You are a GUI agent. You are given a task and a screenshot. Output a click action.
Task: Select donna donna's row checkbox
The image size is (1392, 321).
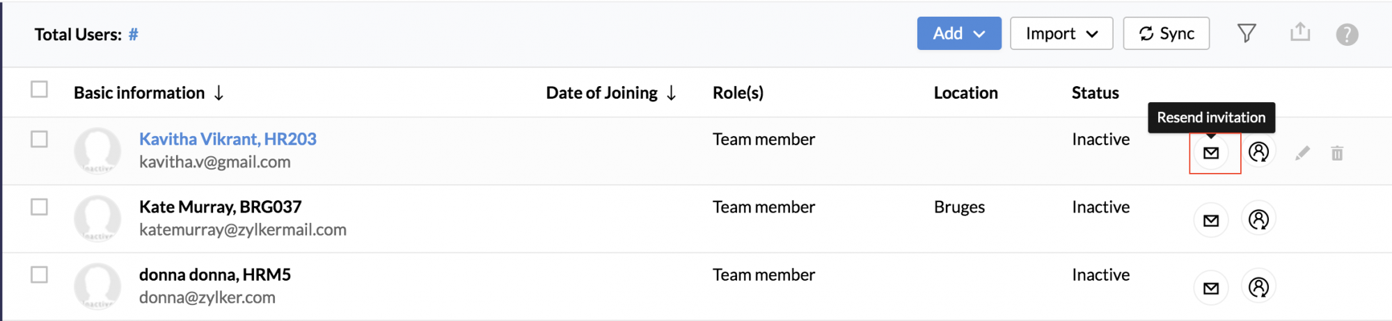[39, 274]
